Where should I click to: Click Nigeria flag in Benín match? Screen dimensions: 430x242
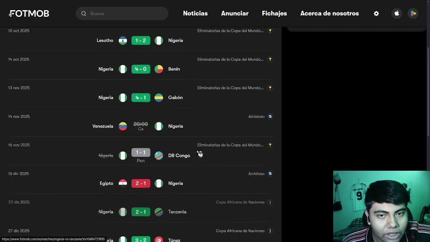click(x=123, y=69)
